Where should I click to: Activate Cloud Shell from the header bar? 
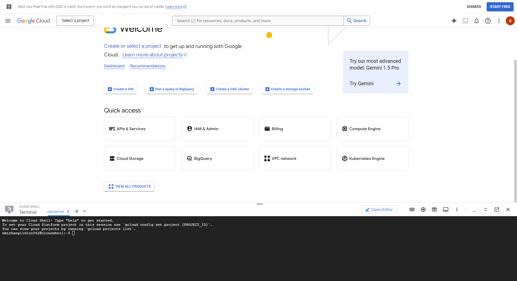465,21
